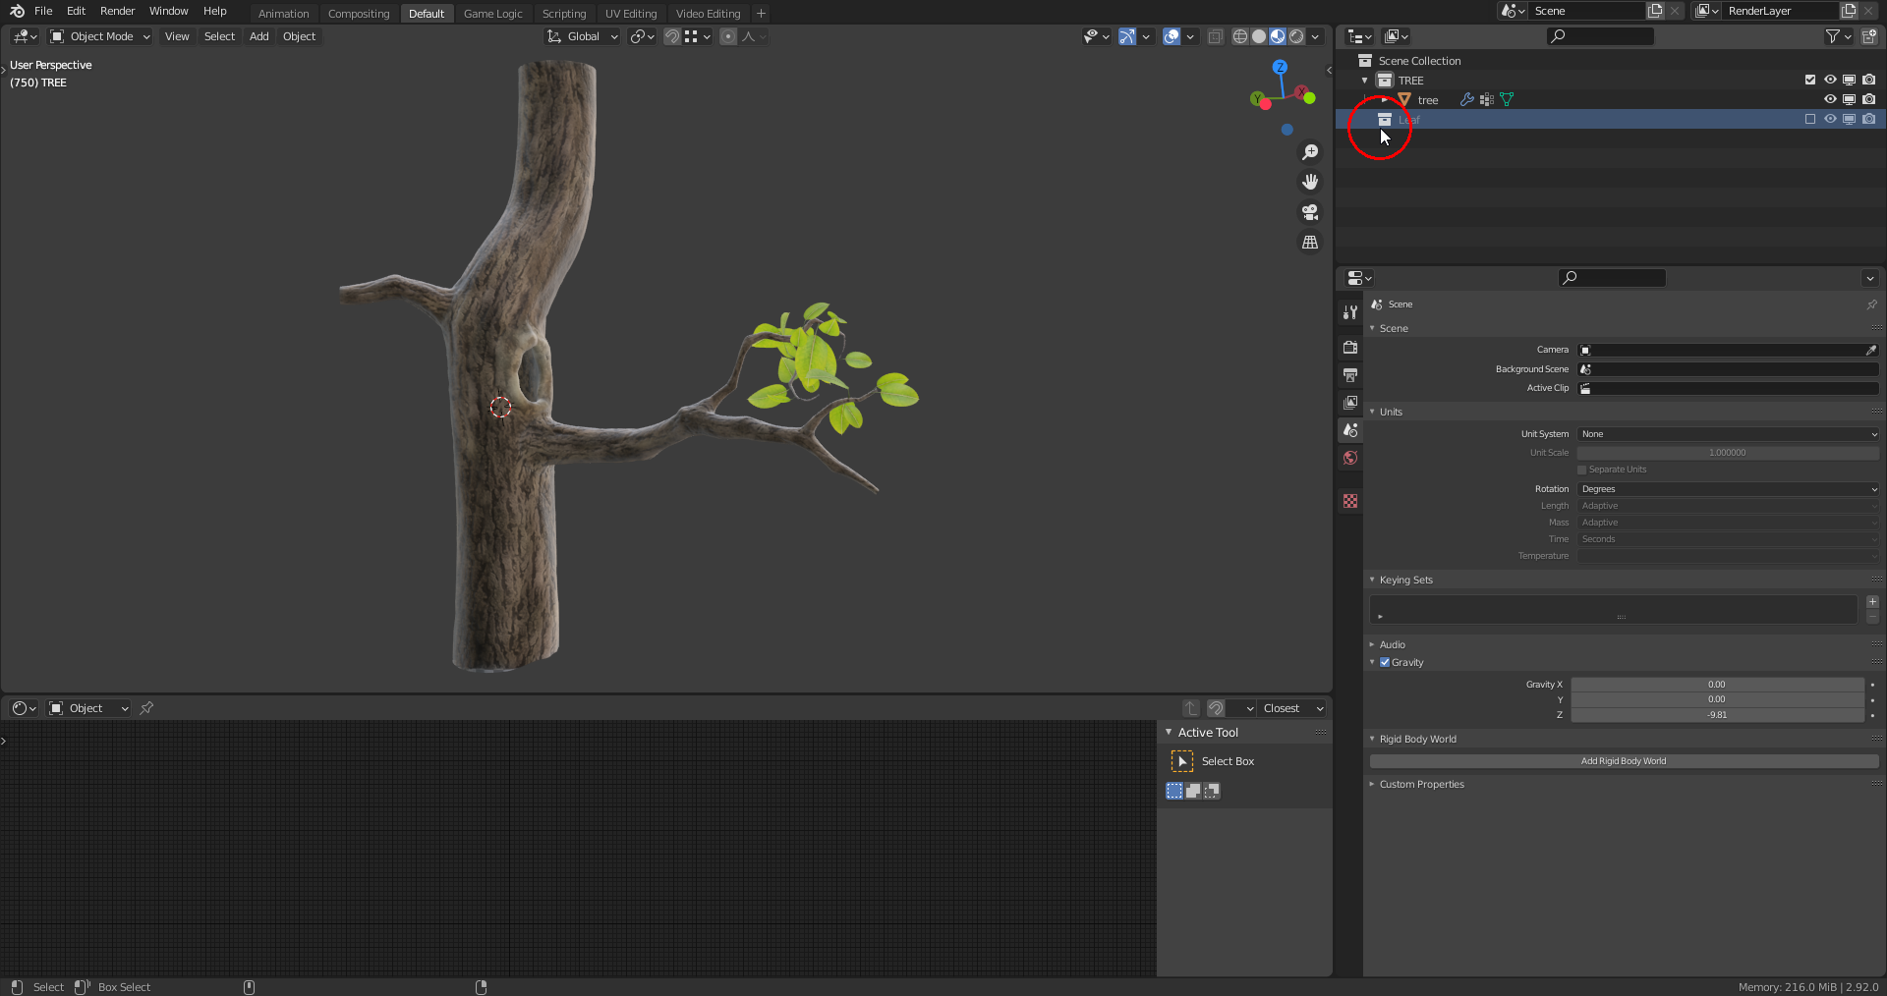1887x996 pixels.
Task: Open the Texture properties checker icon
Action: 1350,501
